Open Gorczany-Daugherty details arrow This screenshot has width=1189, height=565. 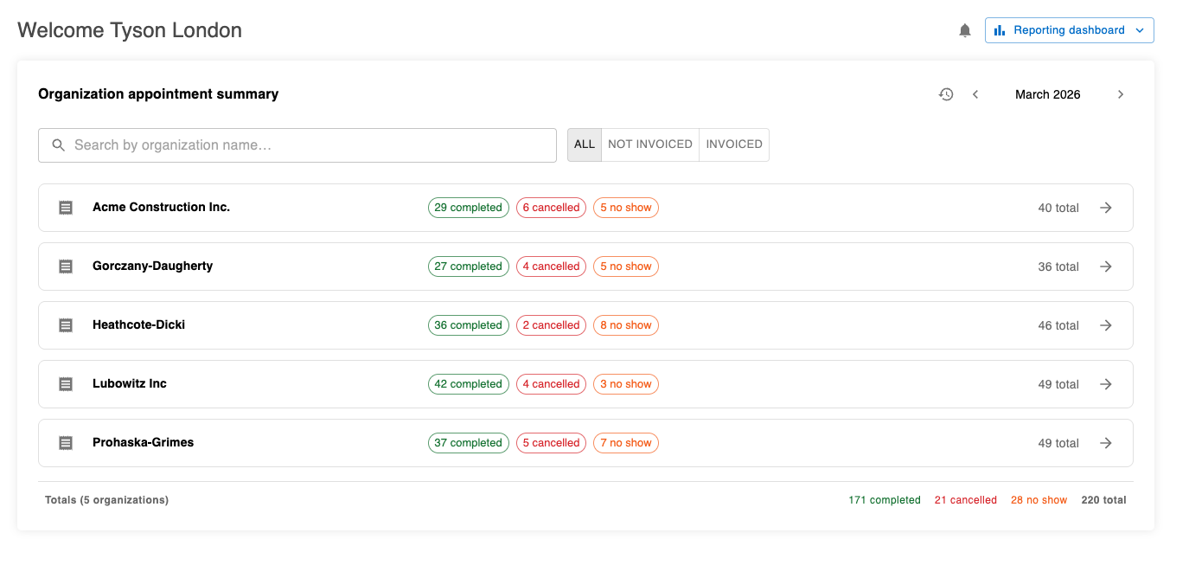click(1106, 266)
